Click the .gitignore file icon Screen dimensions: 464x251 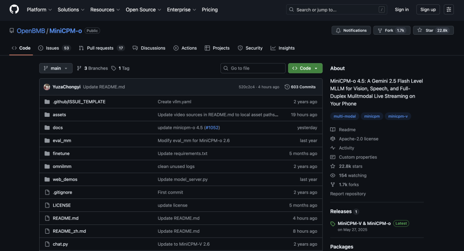pos(47,193)
